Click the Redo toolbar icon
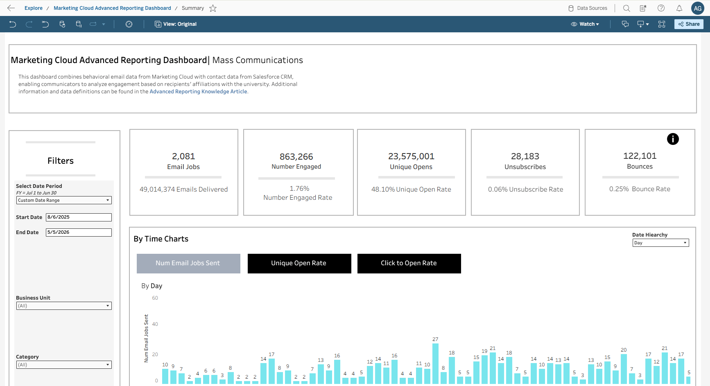The height and width of the screenshot is (386, 710). coord(29,24)
